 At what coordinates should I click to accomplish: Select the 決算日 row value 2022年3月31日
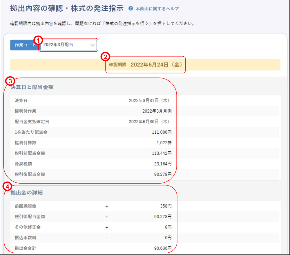point(149,100)
